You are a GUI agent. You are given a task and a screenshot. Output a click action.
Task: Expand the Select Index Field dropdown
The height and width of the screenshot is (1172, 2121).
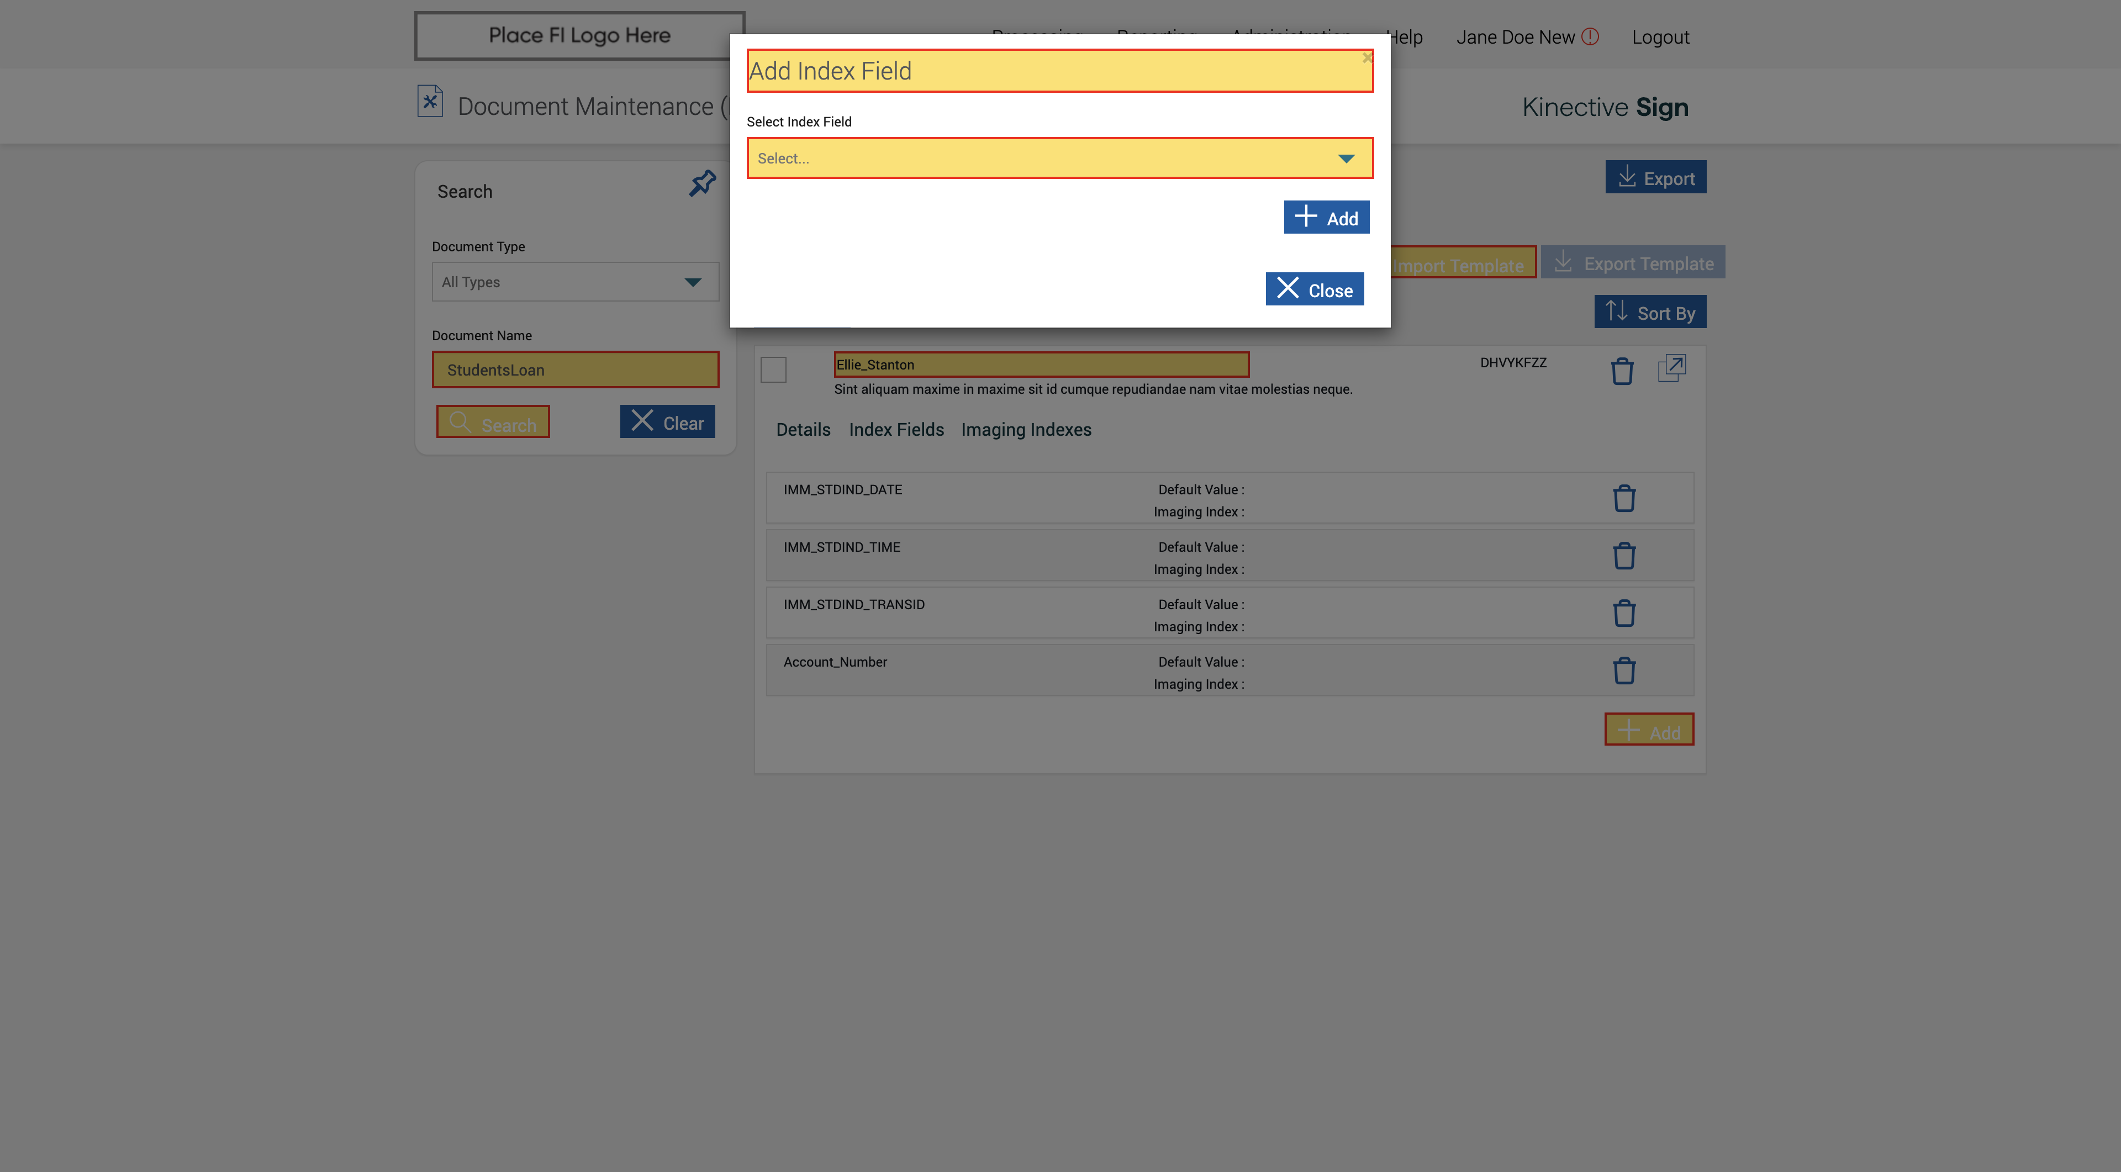click(1059, 158)
